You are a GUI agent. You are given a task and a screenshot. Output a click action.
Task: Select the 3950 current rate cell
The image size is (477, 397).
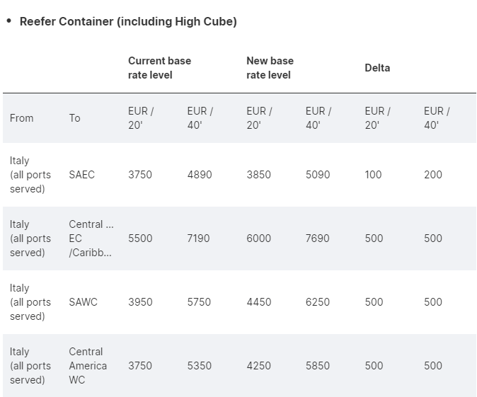pos(140,302)
